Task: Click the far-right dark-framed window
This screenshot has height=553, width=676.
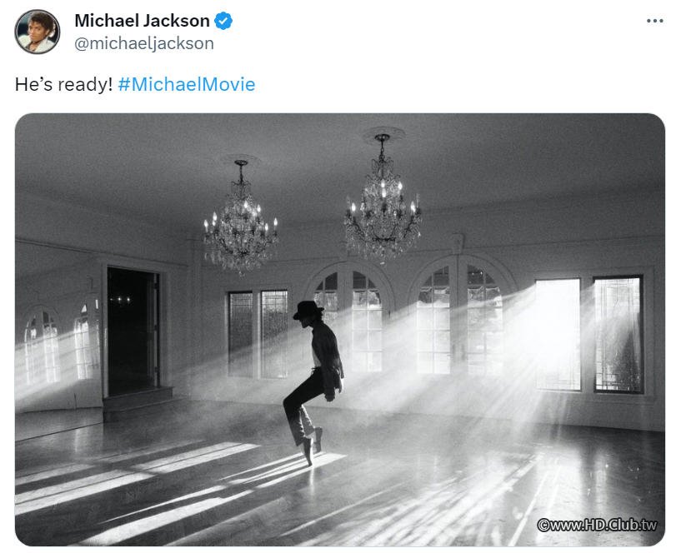Action: click(618, 334)
